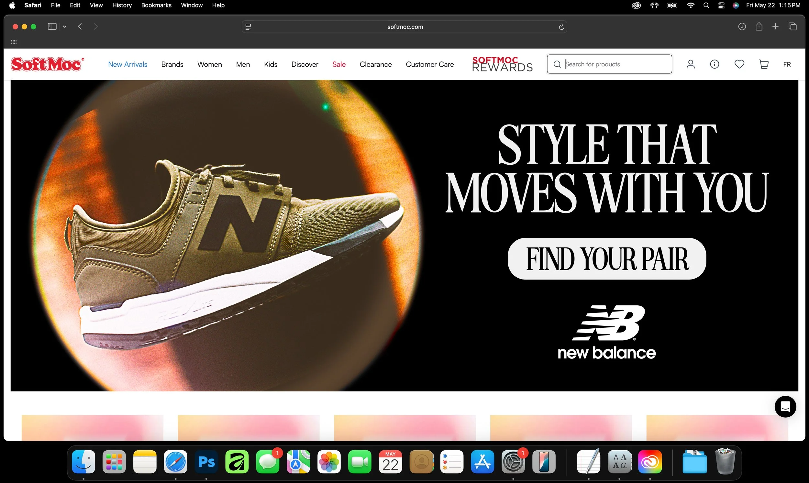Open Finder from the Dock
Viewport: 809px width, 483px height.
point(84,462)
